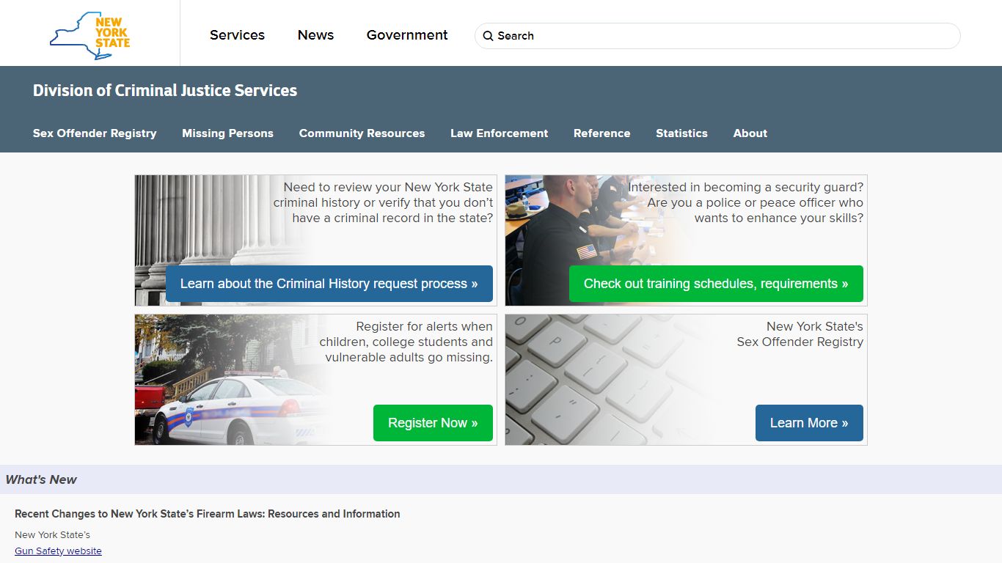Click 'Need to review your New York State' text
This screenshot has height=563, width=1002.
388,187
